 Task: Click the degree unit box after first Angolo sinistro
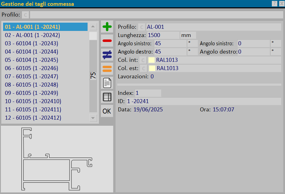click(x=193, y=43)
